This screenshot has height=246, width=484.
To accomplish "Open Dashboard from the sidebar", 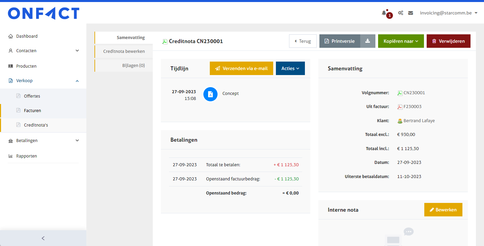I will click(x=27, y=36).
